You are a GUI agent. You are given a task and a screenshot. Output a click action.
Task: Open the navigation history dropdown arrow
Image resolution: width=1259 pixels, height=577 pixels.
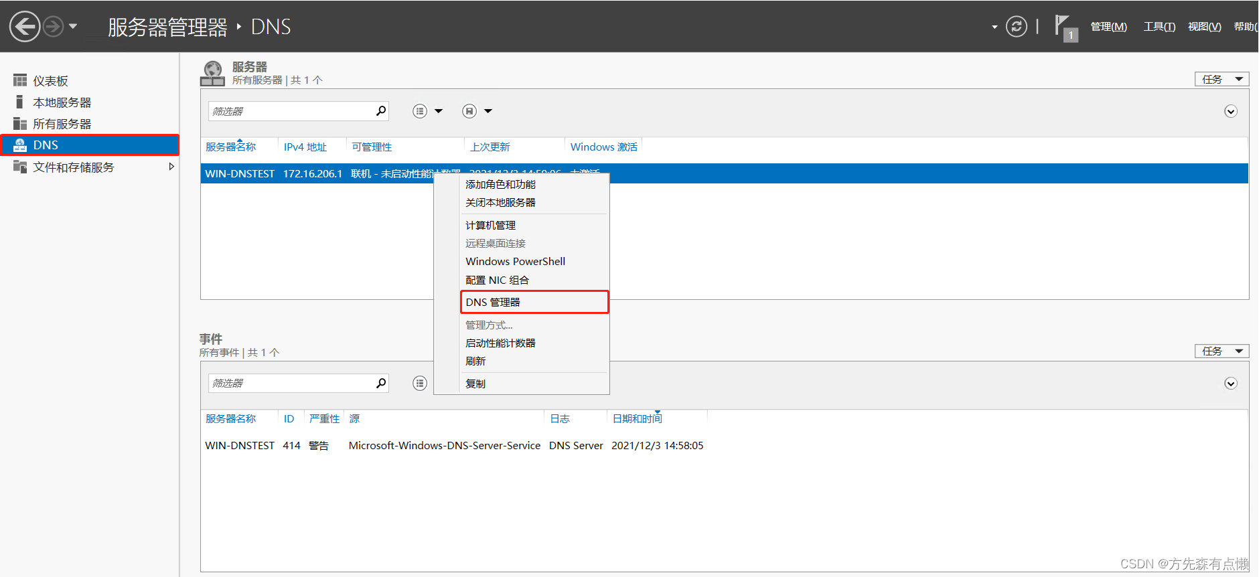[73, 27]
